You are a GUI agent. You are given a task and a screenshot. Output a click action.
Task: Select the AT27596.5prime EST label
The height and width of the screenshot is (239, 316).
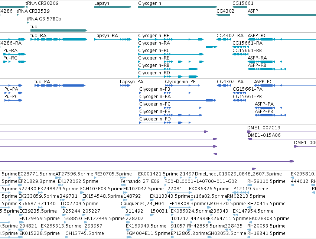pyautogui.click(x=74, y=174)
